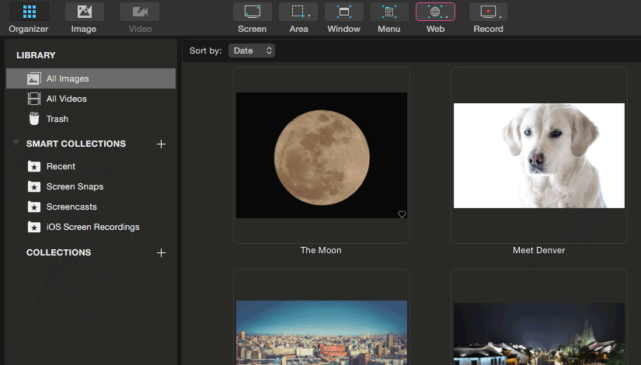Add a new collection
The image size is (641, 365).
tap(161, 252)
